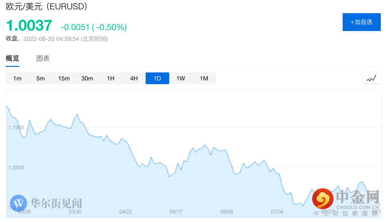
Task: Switch chart to 1W weekly view
Action: (x=181, y=79)
